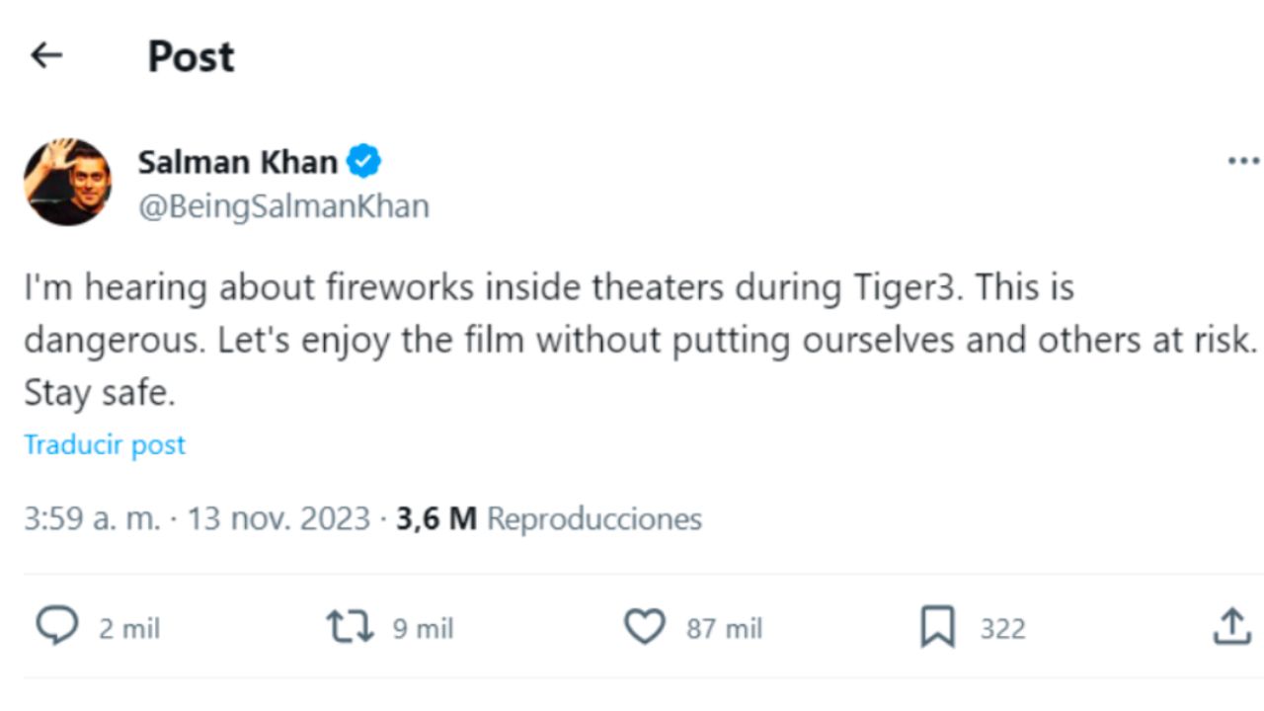Screen dimensions: 1264x711
Task: Open the @BeingSalmanKhan handle
Action: click(283, 206)
